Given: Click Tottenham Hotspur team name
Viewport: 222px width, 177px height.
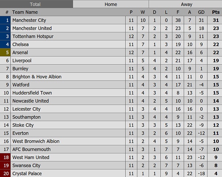Looking at the screenshot, I should point(32,36).
